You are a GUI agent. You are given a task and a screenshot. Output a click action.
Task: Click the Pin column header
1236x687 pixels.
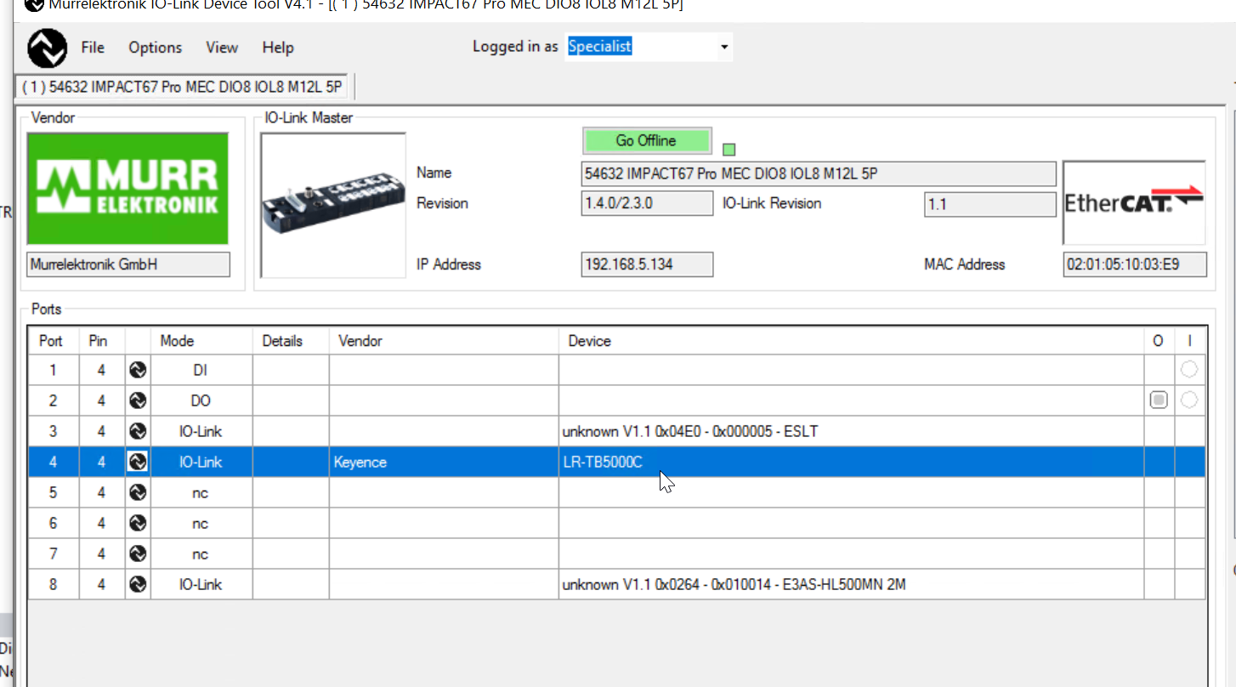[101, 341]
